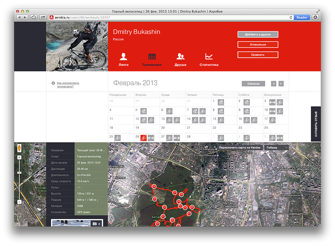Open the cycling workout on February 12
Screen dimensions: 335x246
pyautogui.click(x=151, y=120)
